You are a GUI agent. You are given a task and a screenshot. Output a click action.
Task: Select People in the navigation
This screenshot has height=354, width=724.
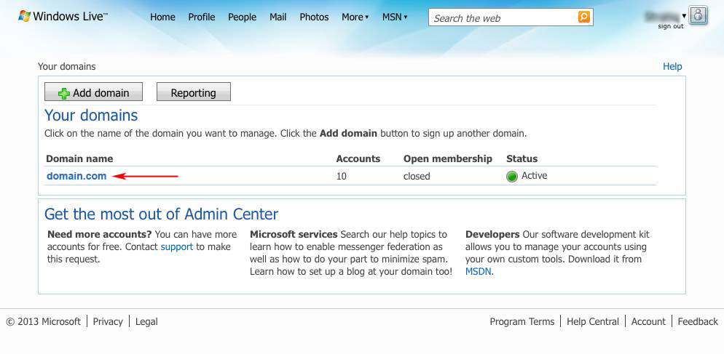click(242, 17)
